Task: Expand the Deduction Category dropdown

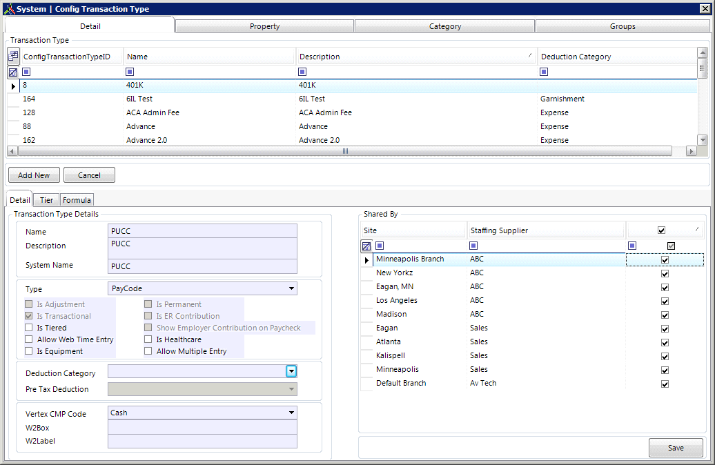Action: click(x=291, y=371)
